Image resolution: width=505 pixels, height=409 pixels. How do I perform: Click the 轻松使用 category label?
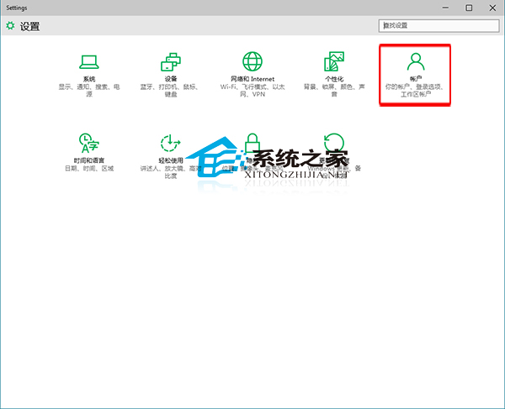pos(171,160)
